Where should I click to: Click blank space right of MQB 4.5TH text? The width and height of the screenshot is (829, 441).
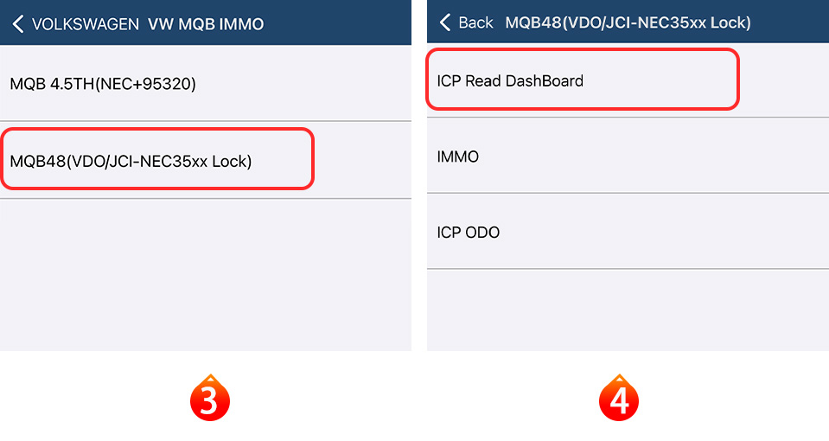[x=311, y=84]
